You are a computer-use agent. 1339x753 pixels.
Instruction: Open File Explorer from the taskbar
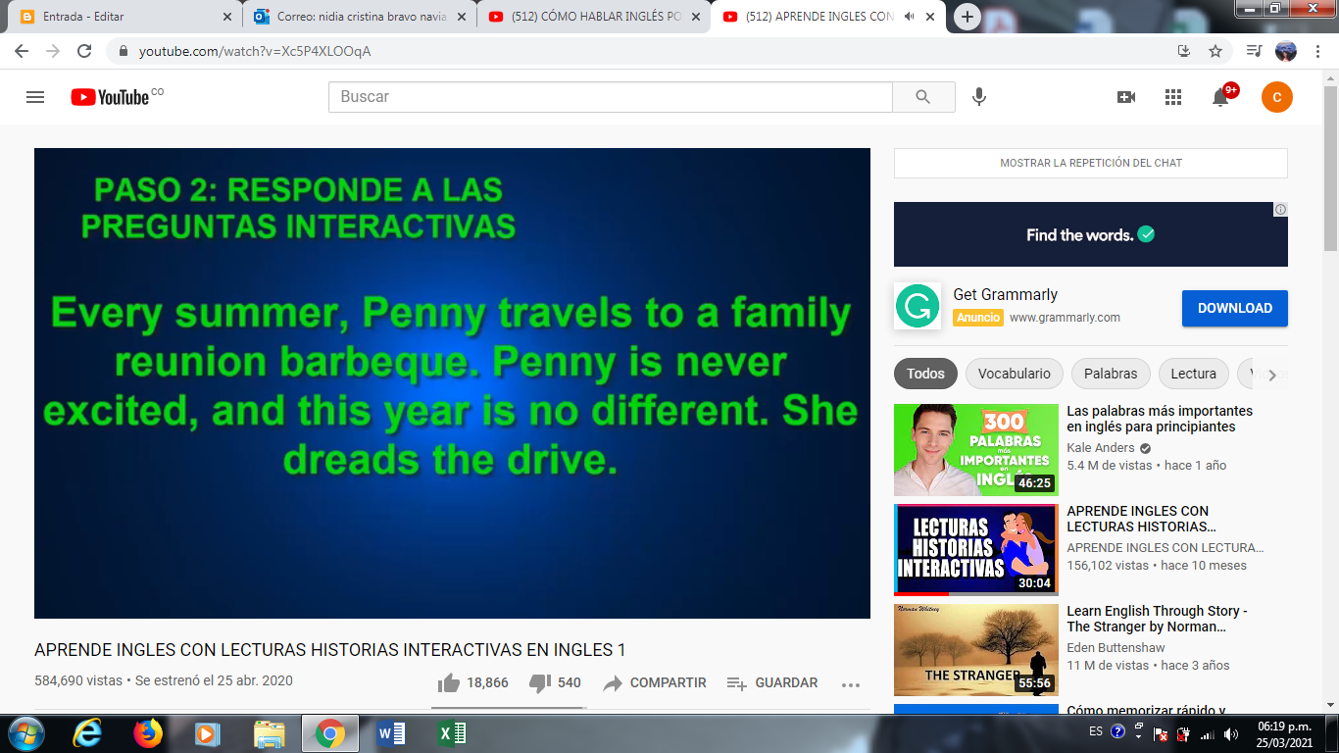[269, 733]
